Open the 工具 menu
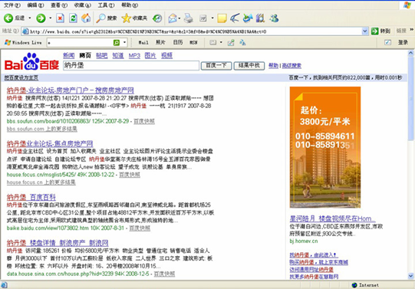This screenshot has height=289, width=415. 106,5
